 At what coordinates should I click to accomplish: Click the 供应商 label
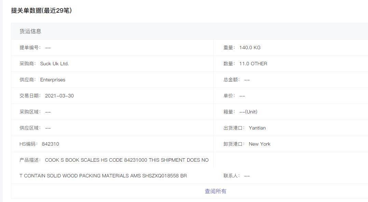28,80
